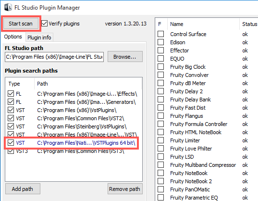Click the Start scan button
The image size is (258, 201).
[x=21, y=24]
